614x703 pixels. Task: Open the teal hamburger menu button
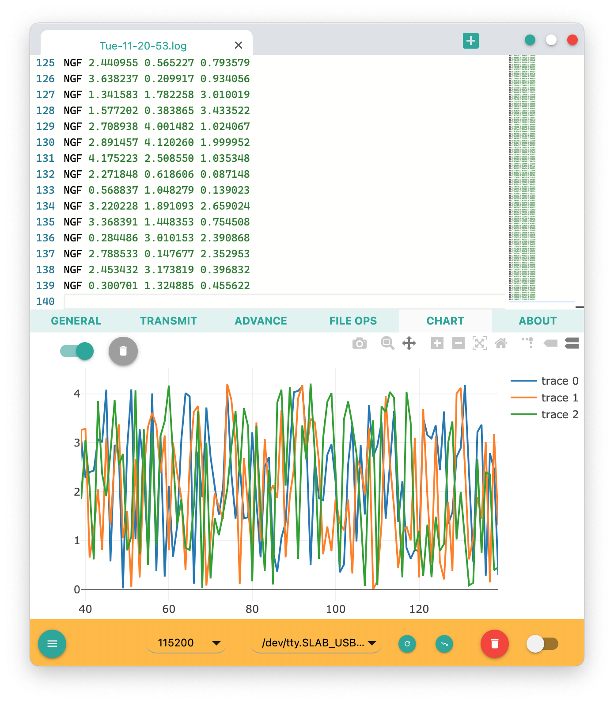pos(52,644)
